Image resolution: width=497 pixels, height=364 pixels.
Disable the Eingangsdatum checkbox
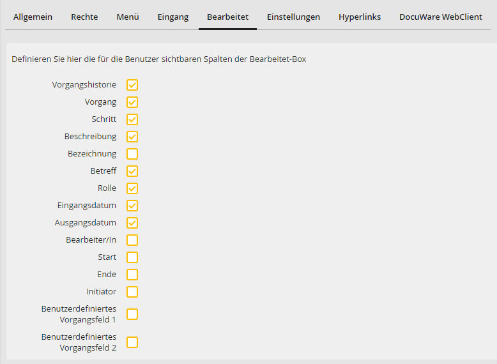pyautogui.click(x=132, y=206)
